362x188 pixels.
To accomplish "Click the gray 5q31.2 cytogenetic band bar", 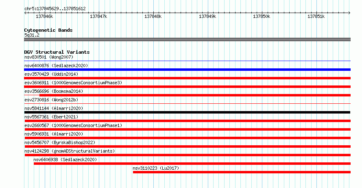I will click(x=187, y=39).
